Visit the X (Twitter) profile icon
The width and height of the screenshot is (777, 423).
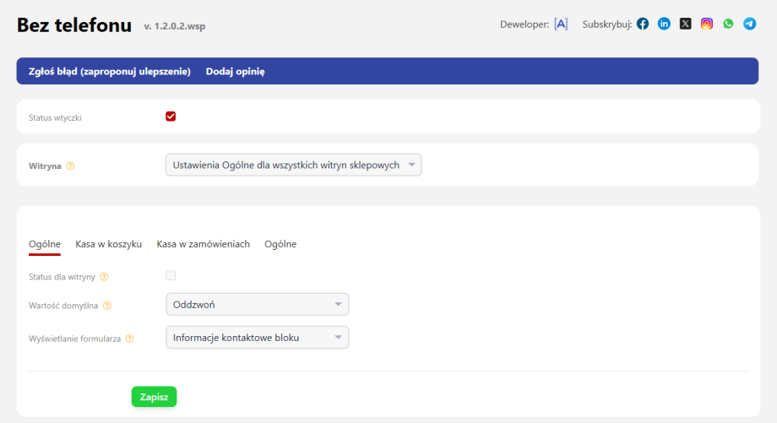685,24
